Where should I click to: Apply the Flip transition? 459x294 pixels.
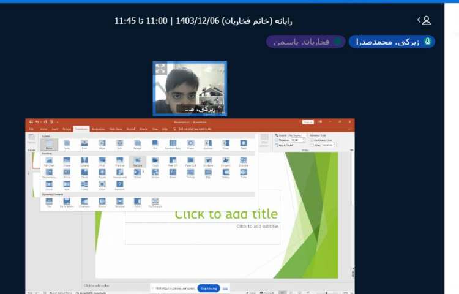pyautogui.click(x=208, y=173)
